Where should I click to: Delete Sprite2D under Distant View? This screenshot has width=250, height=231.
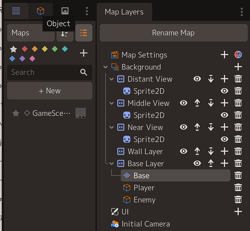click(238, 91)
